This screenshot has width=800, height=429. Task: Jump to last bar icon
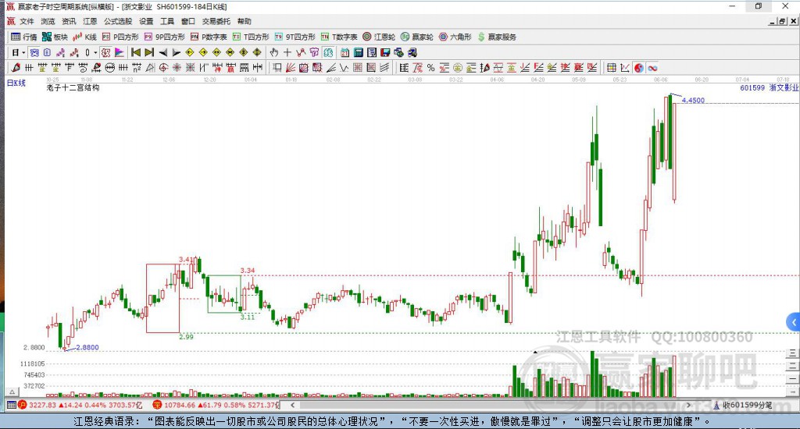tap(149, 52)
